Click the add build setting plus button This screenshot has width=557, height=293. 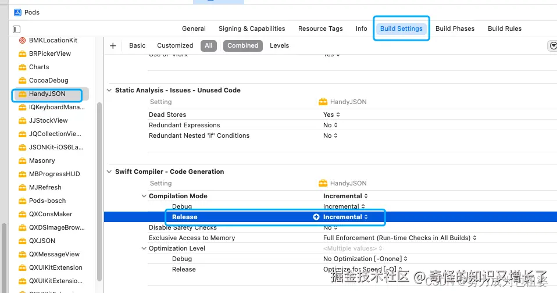click(113, 45)
